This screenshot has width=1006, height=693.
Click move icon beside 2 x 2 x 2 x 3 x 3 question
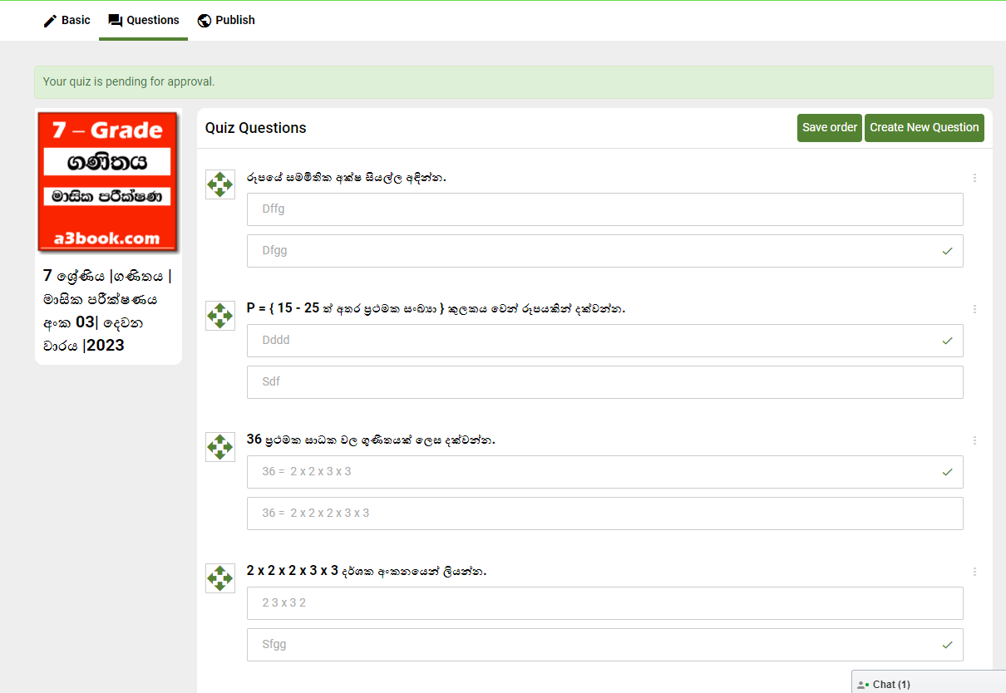coord(220,578)
